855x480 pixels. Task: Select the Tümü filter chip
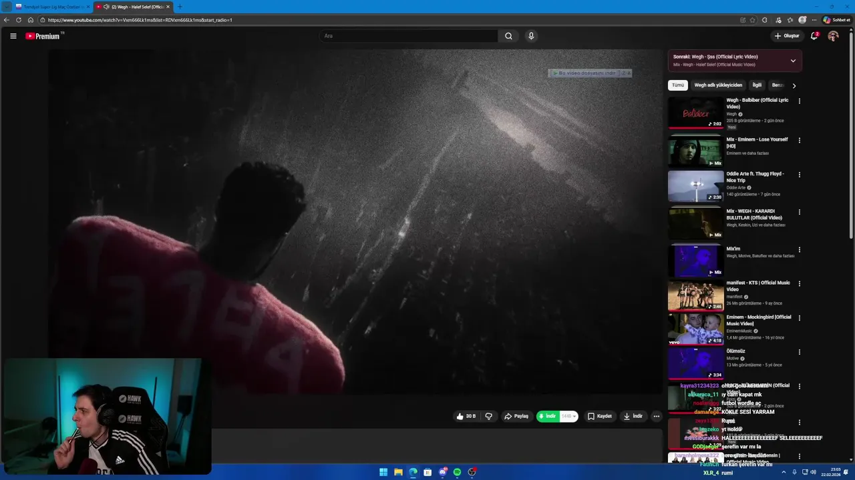(678, 85)
